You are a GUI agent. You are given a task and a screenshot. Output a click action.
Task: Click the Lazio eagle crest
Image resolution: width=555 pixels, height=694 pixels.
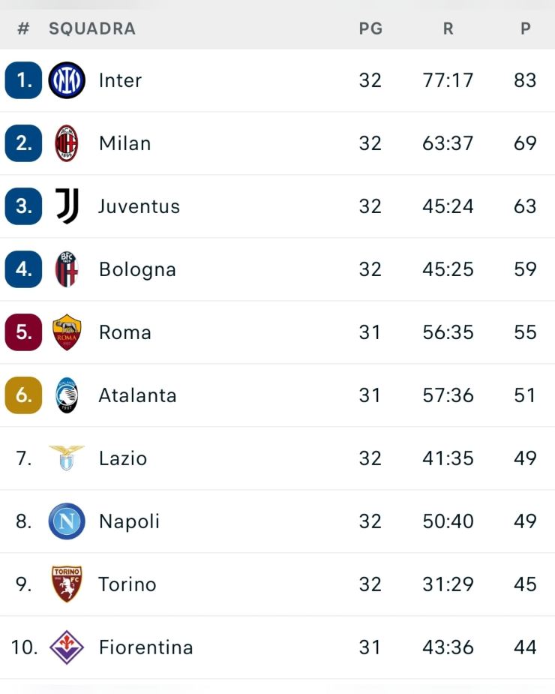66,458
